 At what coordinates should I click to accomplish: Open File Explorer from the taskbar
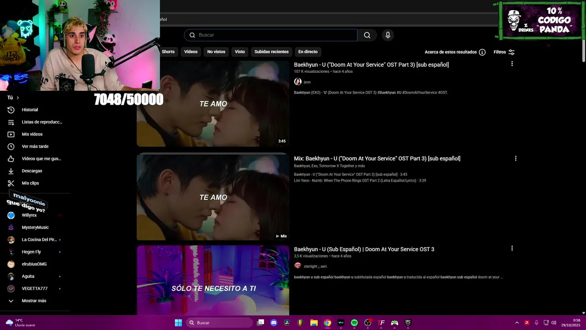[314, 323]
